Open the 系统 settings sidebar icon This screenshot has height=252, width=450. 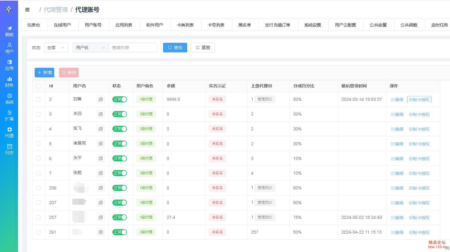9,99
